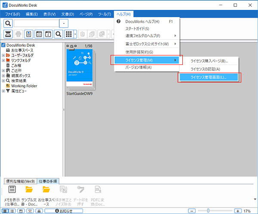Viewport: 258px width, 214px height.
Task: Expand the 属性ビュー tree node
Action: coord(3,91)
